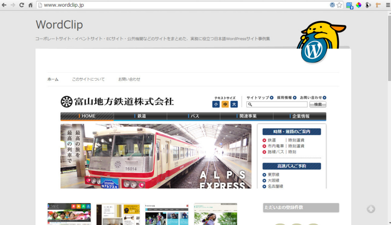The image size is (391, 225).
Task: Select large text size 大 button
Action: (x=234, y=104)
